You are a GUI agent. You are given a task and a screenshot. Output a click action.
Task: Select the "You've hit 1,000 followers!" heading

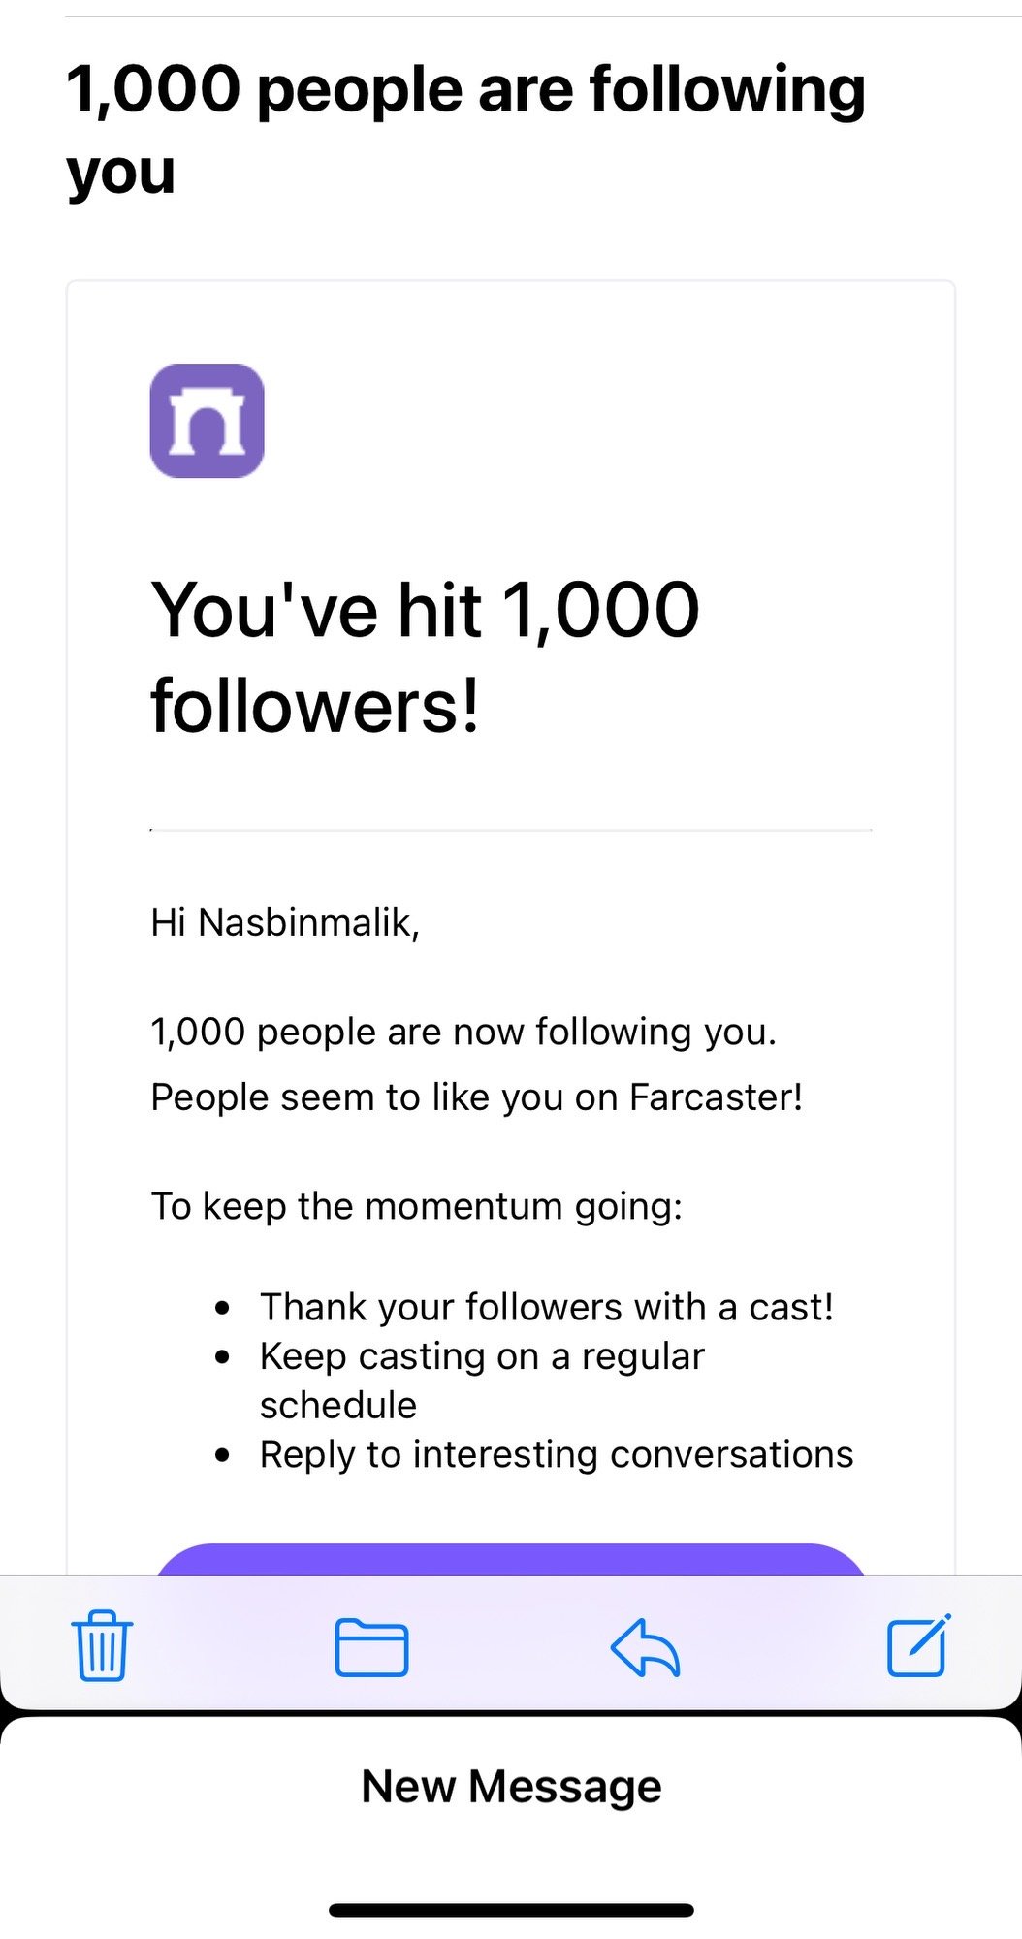click(x=425, y=656)
